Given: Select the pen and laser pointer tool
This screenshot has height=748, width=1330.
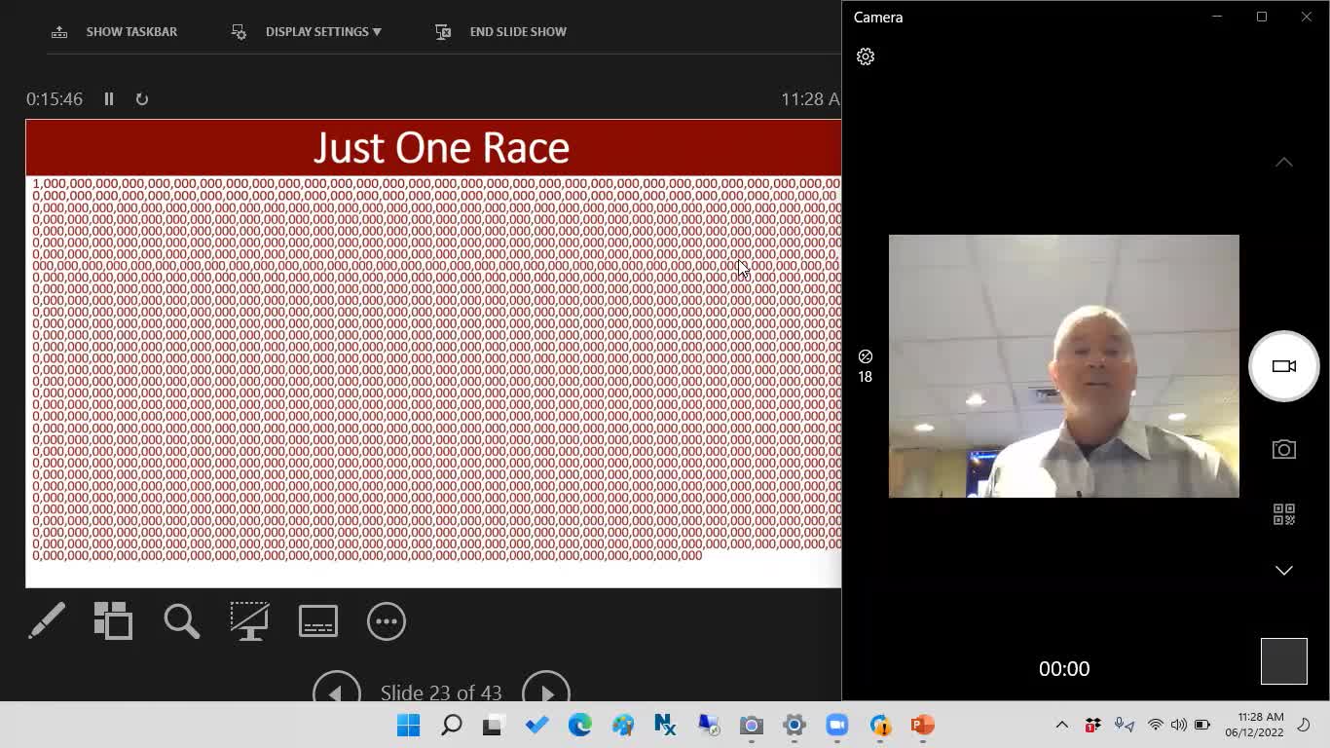Looking at the screenshot, I should click(x=47, y=620).
